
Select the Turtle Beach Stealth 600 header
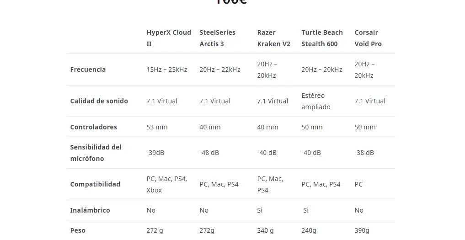[322, 38]
